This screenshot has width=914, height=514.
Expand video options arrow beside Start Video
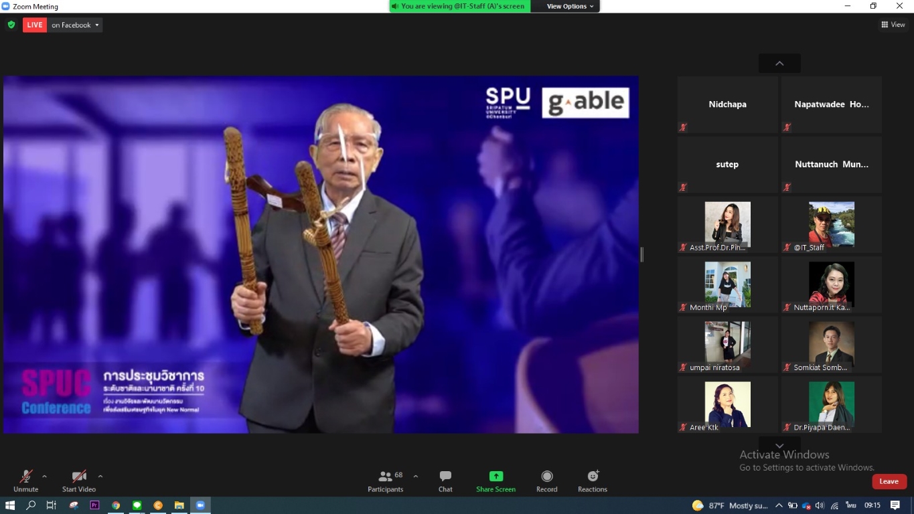(x=100, y=477)
